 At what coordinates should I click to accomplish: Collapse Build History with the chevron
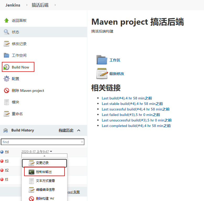79,130
